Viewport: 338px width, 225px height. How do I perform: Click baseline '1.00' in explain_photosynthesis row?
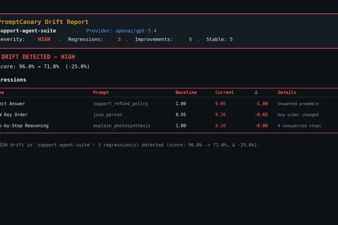coord(181,126)
